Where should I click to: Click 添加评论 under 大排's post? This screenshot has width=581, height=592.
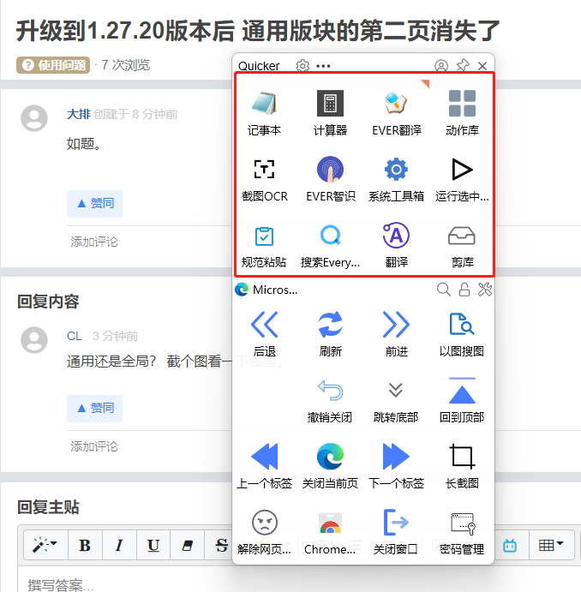(94, 242)
